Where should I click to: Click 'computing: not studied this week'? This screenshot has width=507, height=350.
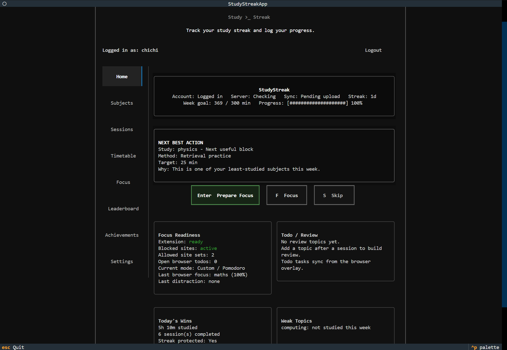(326, 327)
